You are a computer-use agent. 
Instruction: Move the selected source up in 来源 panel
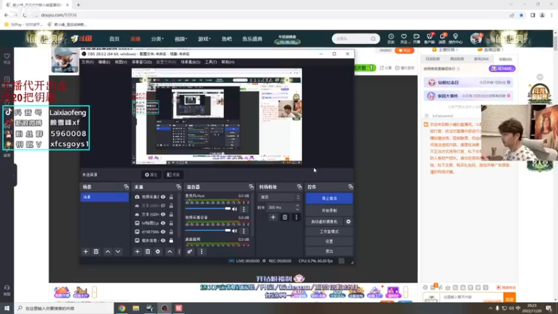[x=169, y=252]
